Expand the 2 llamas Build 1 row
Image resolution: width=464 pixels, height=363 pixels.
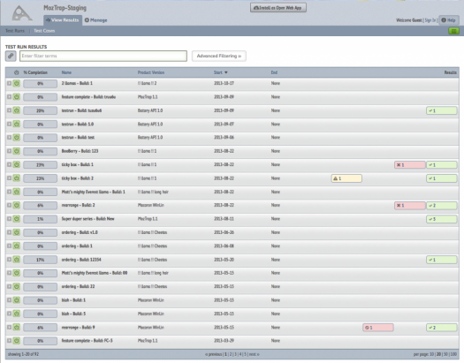9,83
